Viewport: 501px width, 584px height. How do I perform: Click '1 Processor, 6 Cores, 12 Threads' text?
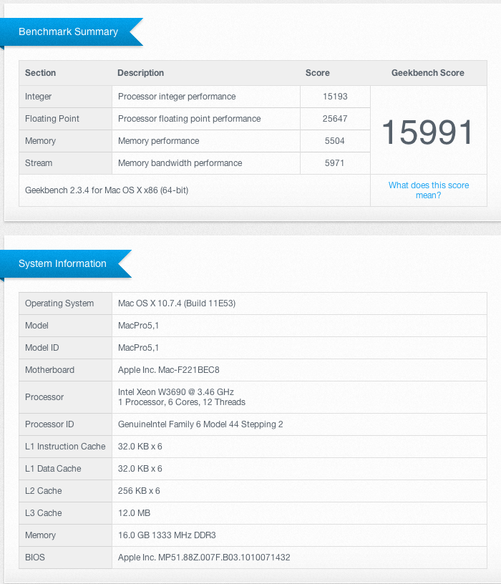coord(181,402)
